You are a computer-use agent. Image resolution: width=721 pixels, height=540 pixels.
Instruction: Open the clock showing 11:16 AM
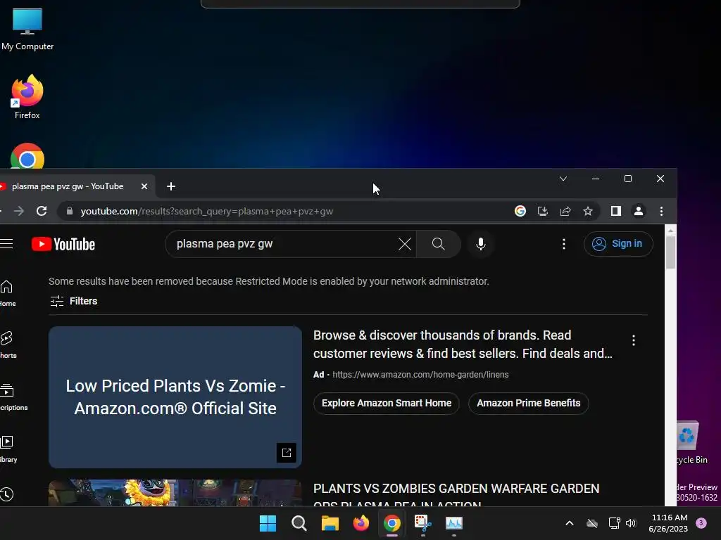click(668, 523)
